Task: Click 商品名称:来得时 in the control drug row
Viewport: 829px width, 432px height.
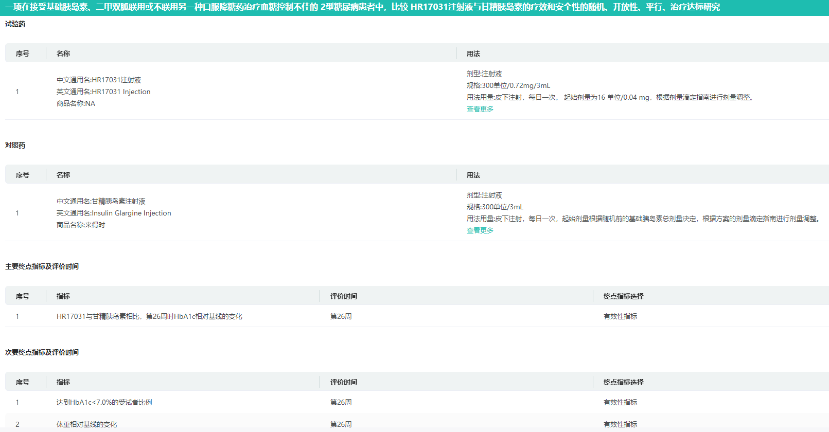Action: coord(80,225)
